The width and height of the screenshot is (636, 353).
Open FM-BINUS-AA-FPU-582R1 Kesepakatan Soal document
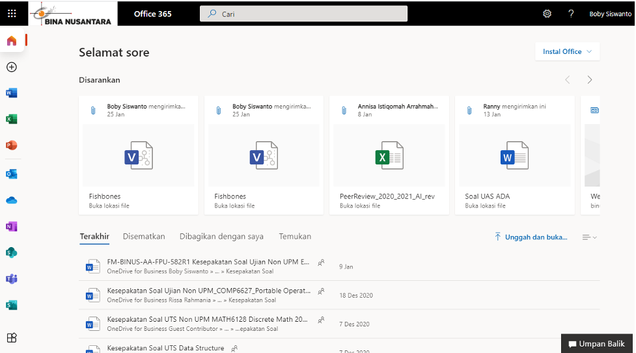(208, 262)
